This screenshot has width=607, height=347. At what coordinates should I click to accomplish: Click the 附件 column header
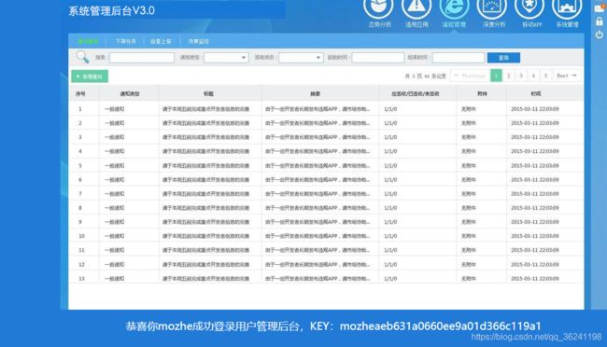click(482, 93)
